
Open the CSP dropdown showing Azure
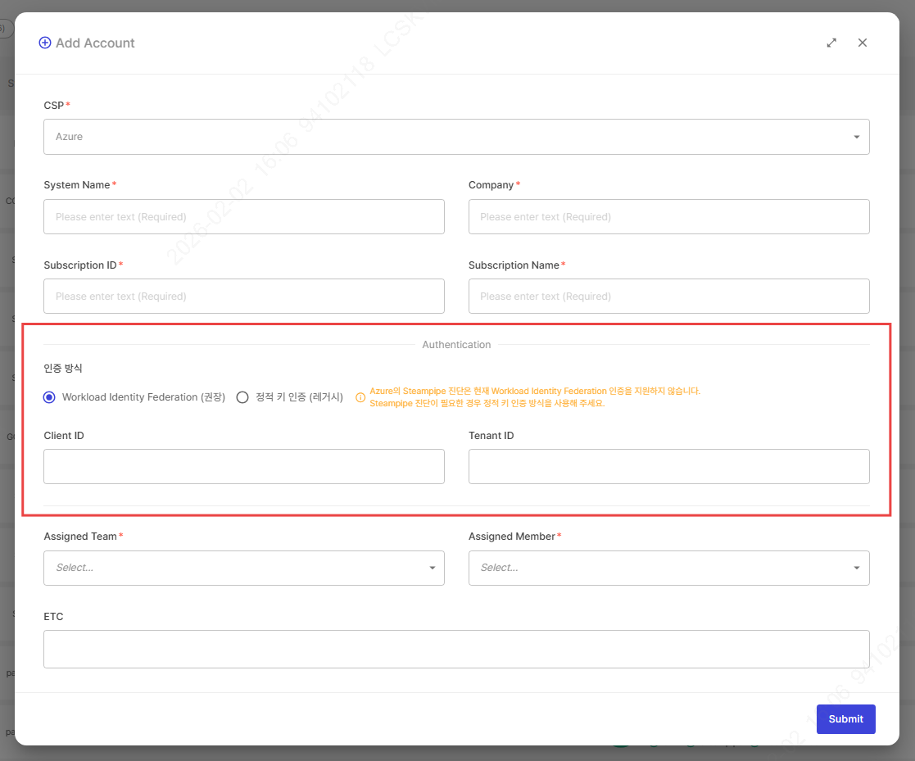point(456,137)
